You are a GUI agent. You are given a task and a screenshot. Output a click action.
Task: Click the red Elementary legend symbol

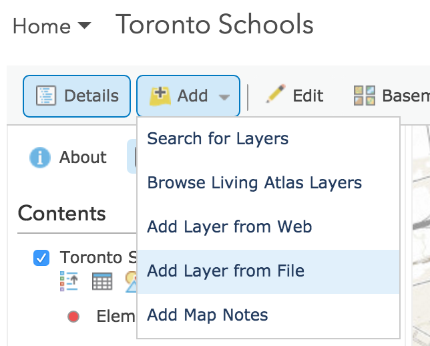[73, 317]
